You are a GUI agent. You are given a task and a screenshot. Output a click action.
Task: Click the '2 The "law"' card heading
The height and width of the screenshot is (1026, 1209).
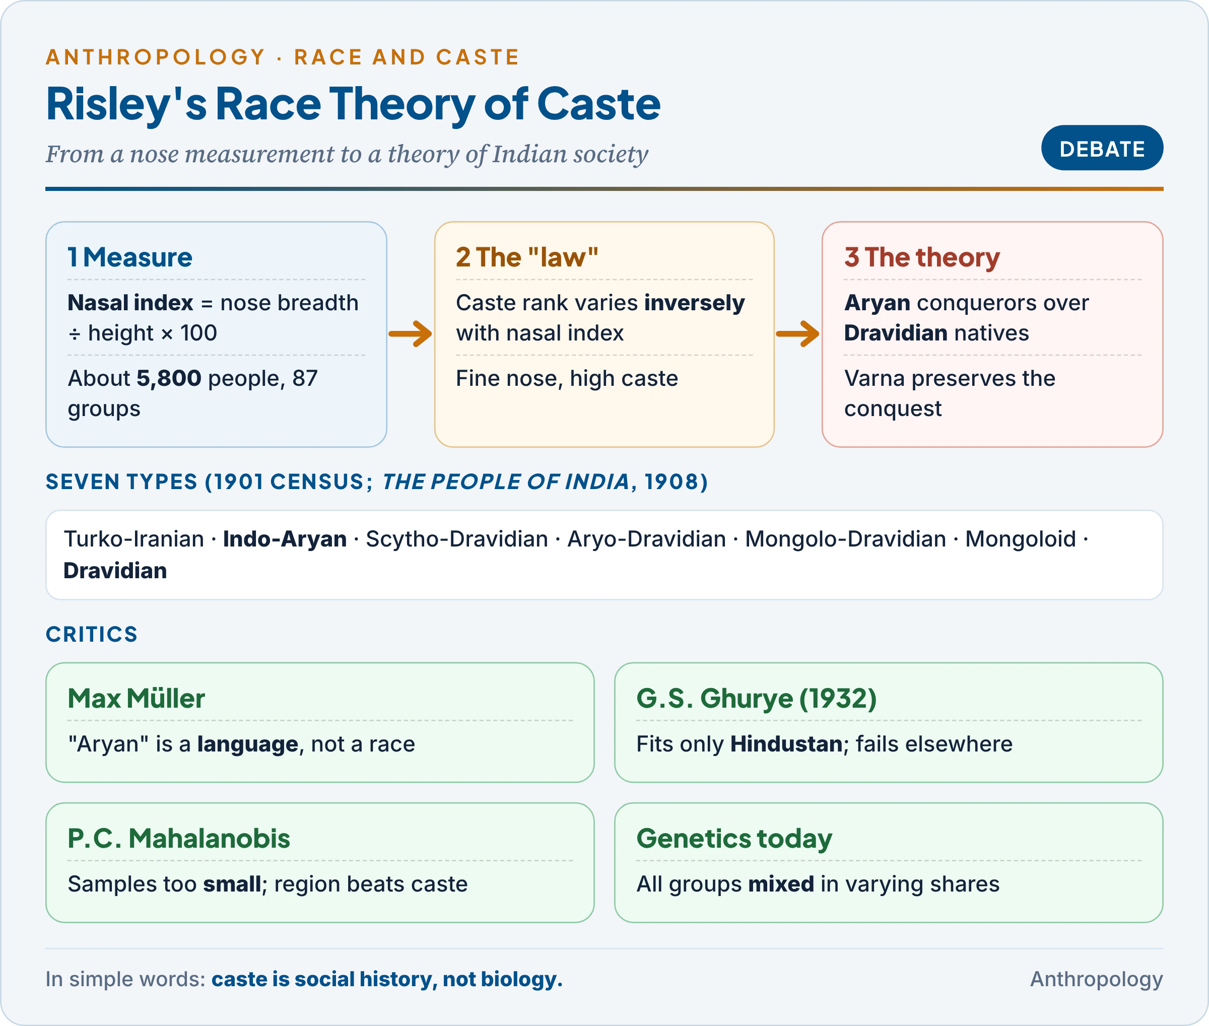tap(526, 257)
